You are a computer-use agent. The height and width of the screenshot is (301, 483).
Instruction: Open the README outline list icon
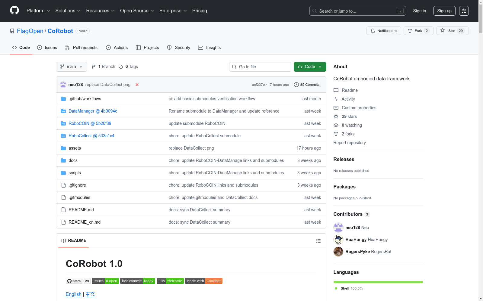point(318,241)
